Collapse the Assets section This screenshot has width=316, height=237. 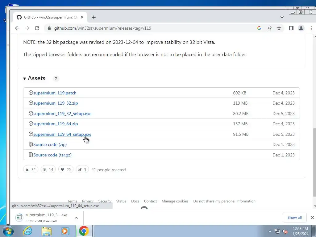(35, 78)
